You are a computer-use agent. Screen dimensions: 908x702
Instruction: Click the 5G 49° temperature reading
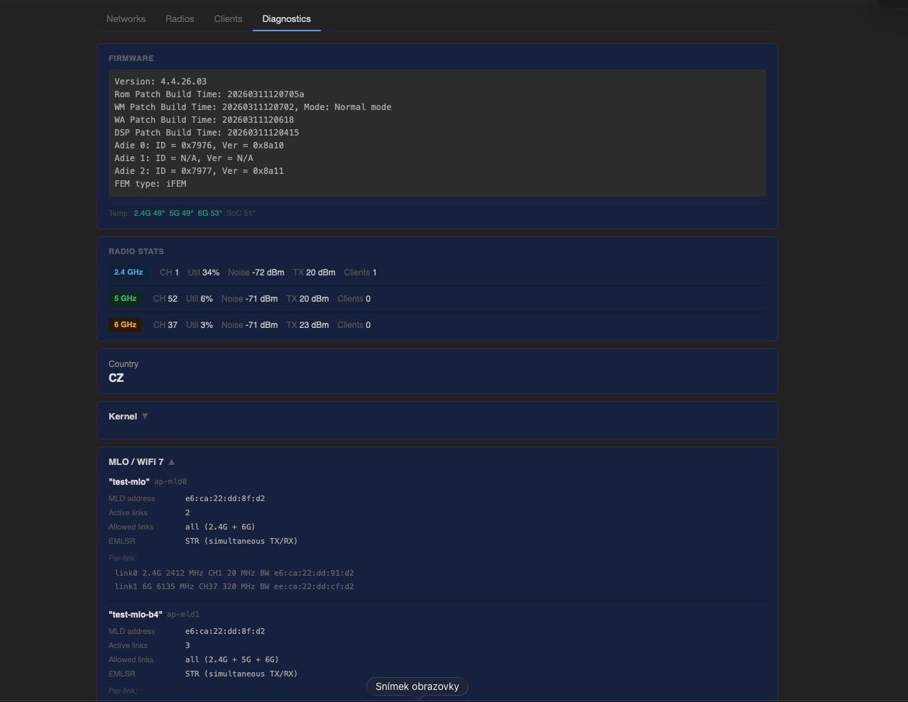181,213
